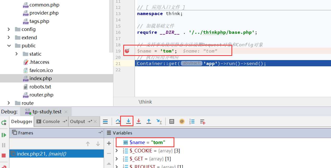Click the Next Frame down arrow
Image resolution: width=331 pixels, height=168 pixels.
pyautogui.click(x=98, y=144)
